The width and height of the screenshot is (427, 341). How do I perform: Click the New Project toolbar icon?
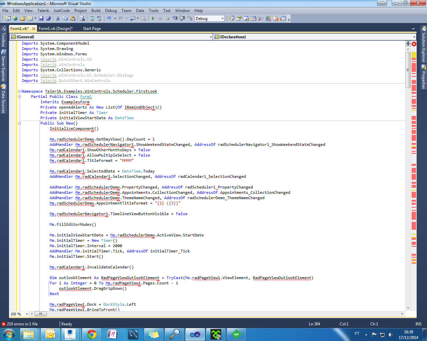point(8,19)
